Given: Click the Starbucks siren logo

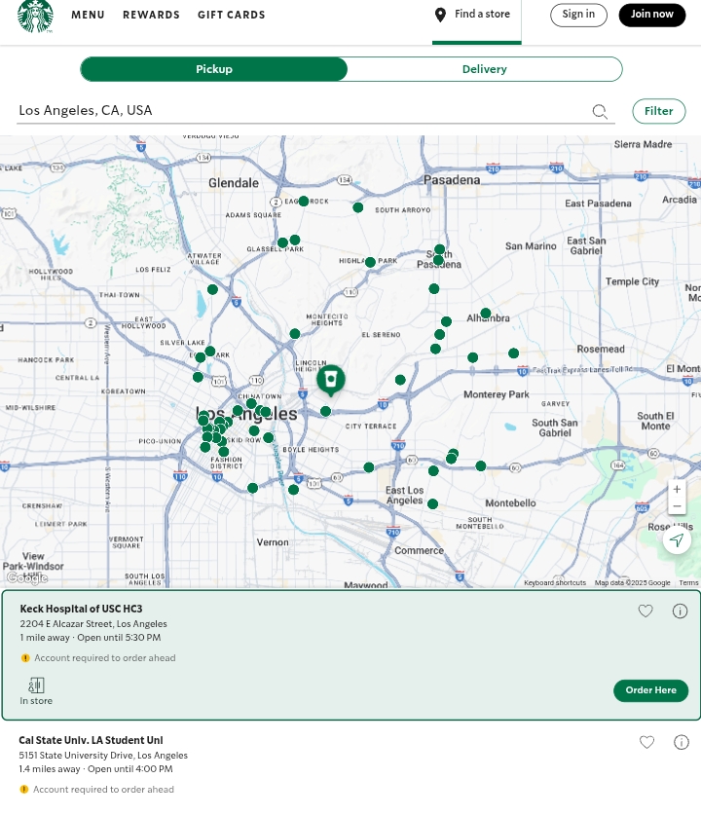Looking at the screenshot, I should (x=35, y=16).
